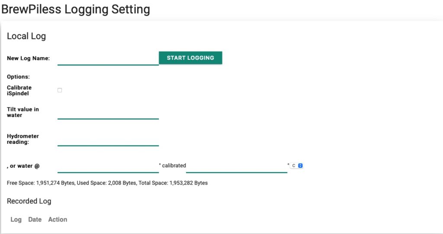Click the Options label

click(18, 77)
